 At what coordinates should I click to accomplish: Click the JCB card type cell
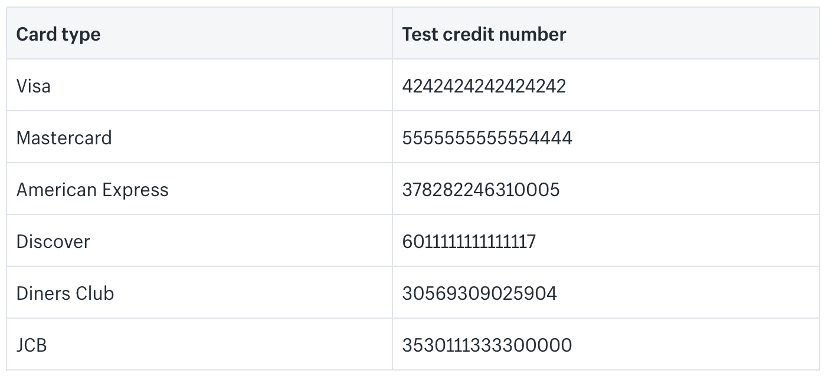(x=31, y=345)
